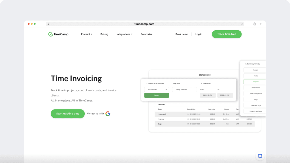The image size is (290, 163).
Task: Select the Projects and tags option
Action: pos(254,111)
